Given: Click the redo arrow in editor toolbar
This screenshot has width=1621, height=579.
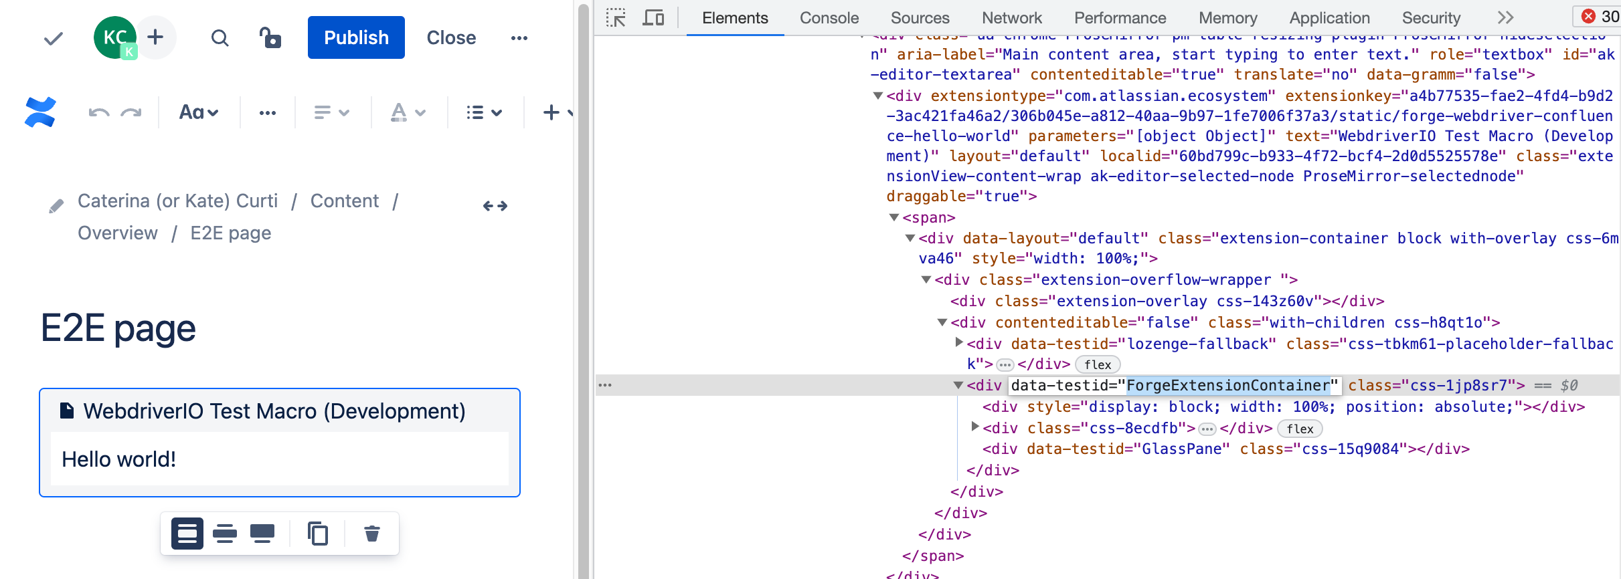Looking at the screenshot, I should [x=131, y=113].
